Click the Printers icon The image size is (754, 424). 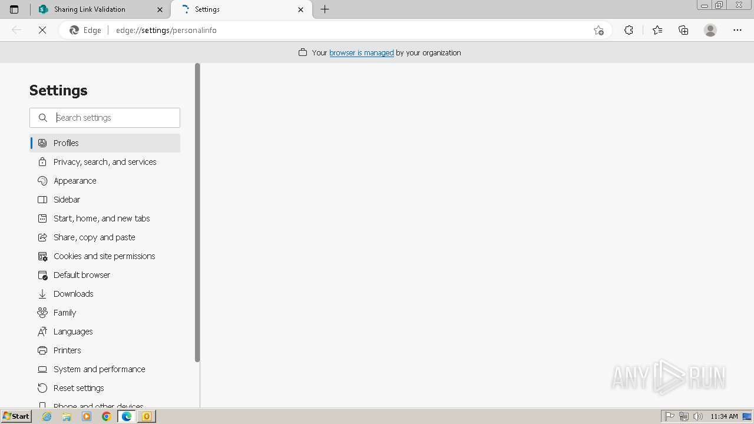pos(42,350)
